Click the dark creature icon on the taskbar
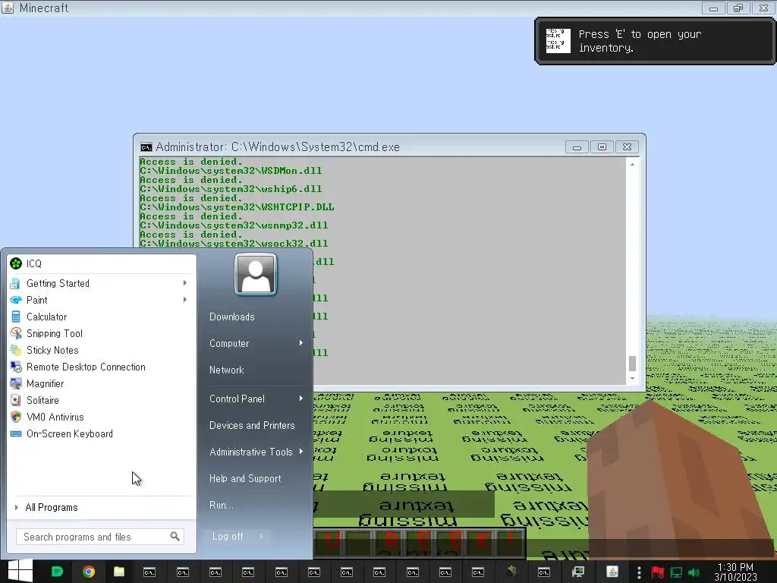This screenshot has width=777, height=583. tap(511, 571)
